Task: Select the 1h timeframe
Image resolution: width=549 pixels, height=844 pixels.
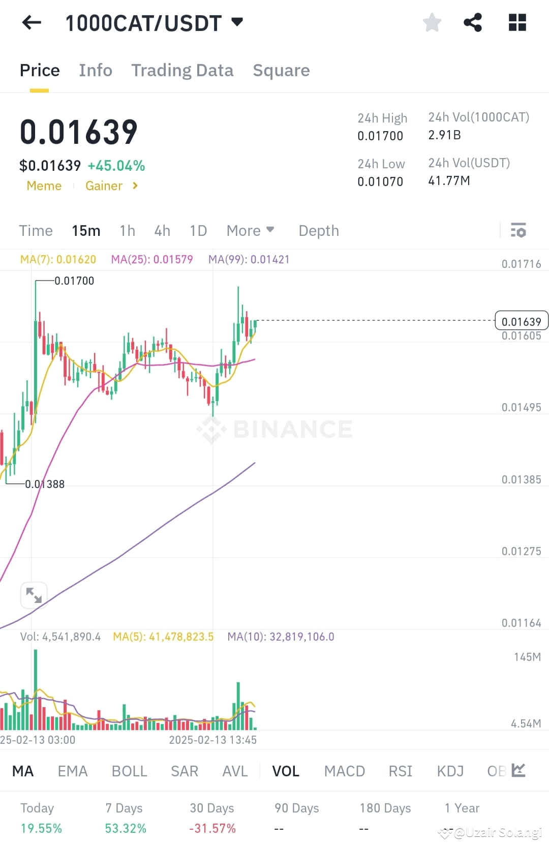Action: click(x=127, y=230)
